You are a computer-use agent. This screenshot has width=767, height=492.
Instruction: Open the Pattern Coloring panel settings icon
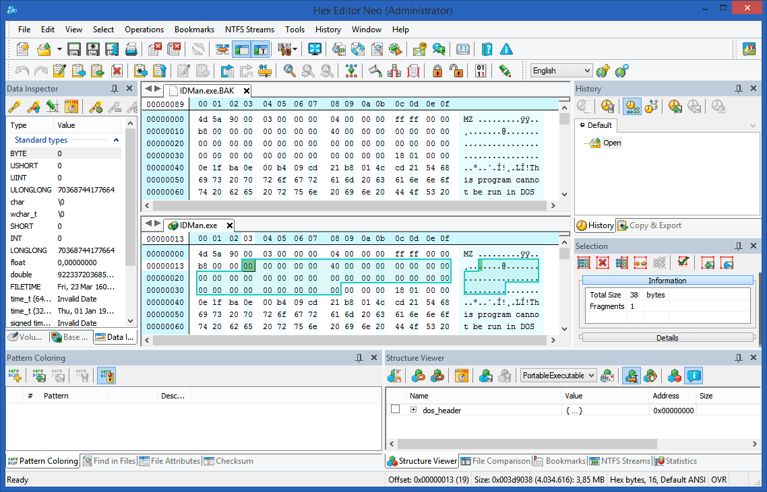point(106,376)
